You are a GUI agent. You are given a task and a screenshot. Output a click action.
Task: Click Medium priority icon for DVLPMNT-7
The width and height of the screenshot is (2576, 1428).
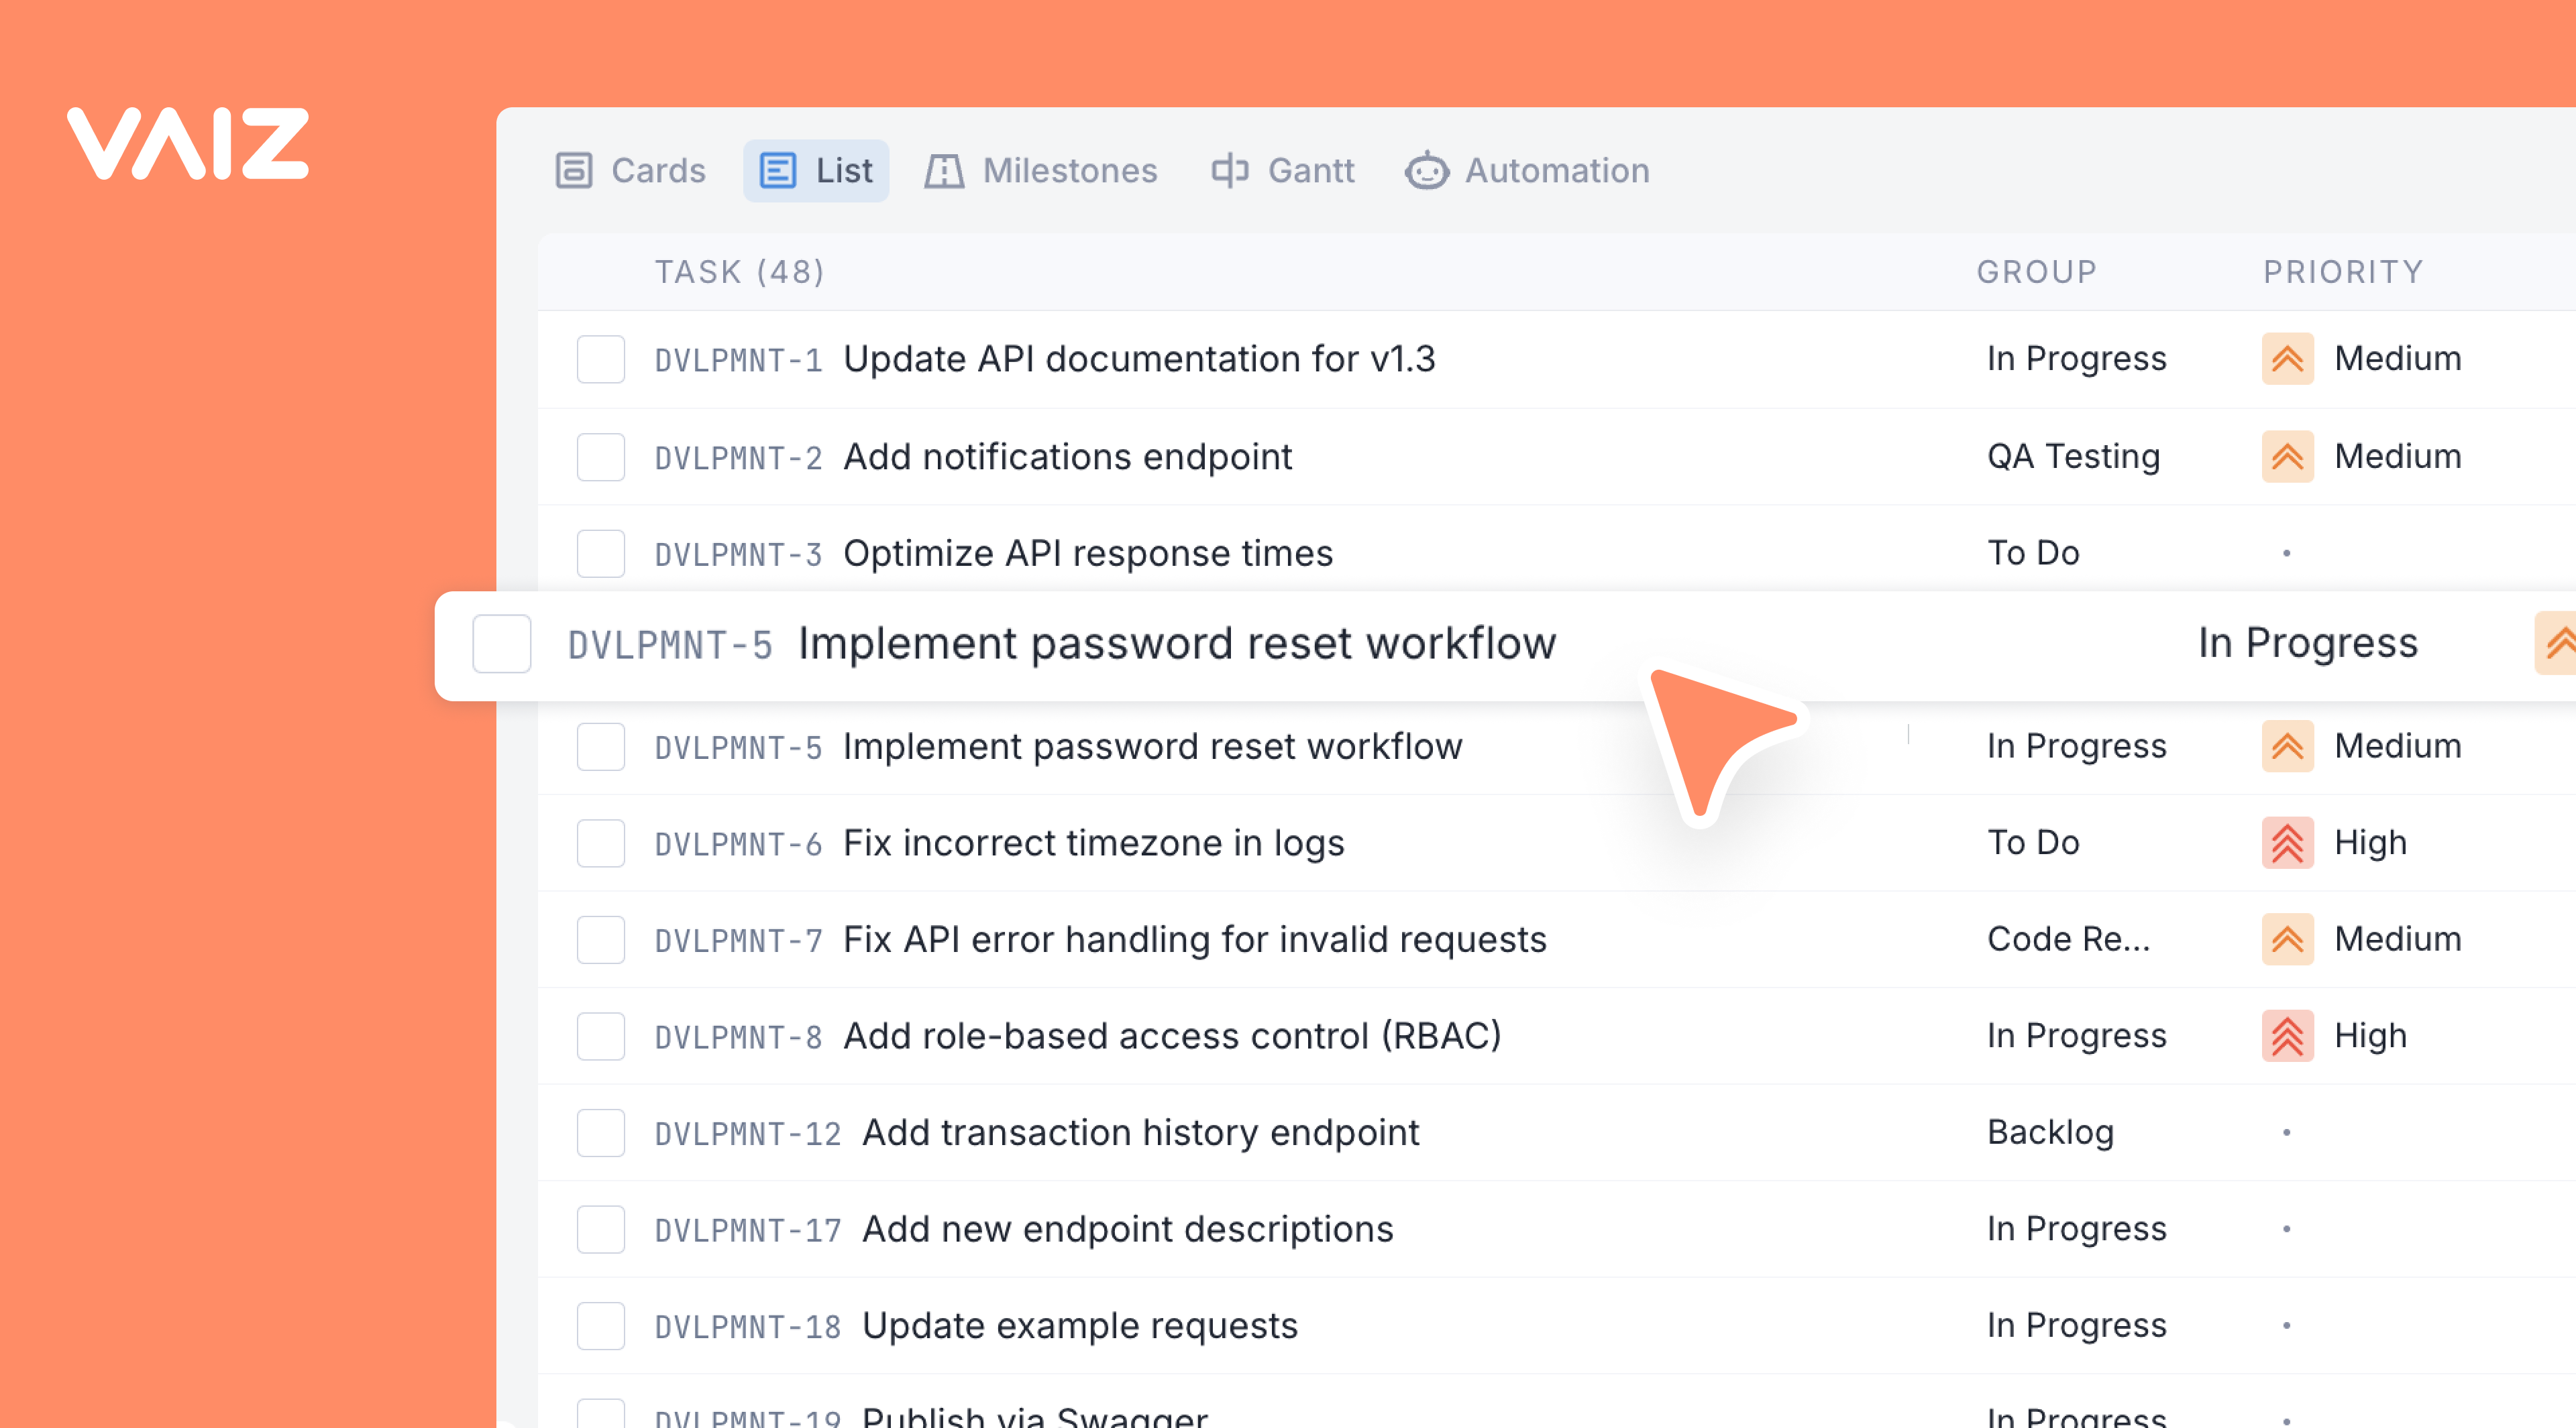click(2287, 939)
